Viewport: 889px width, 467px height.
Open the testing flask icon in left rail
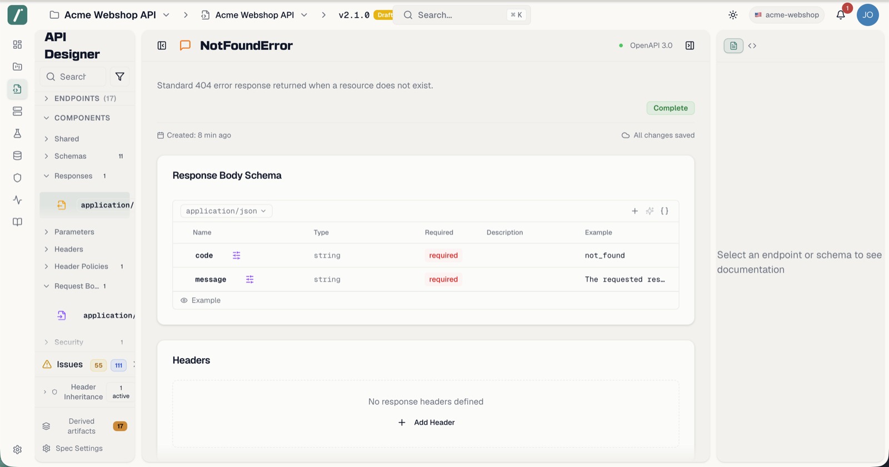pos(17,133)
